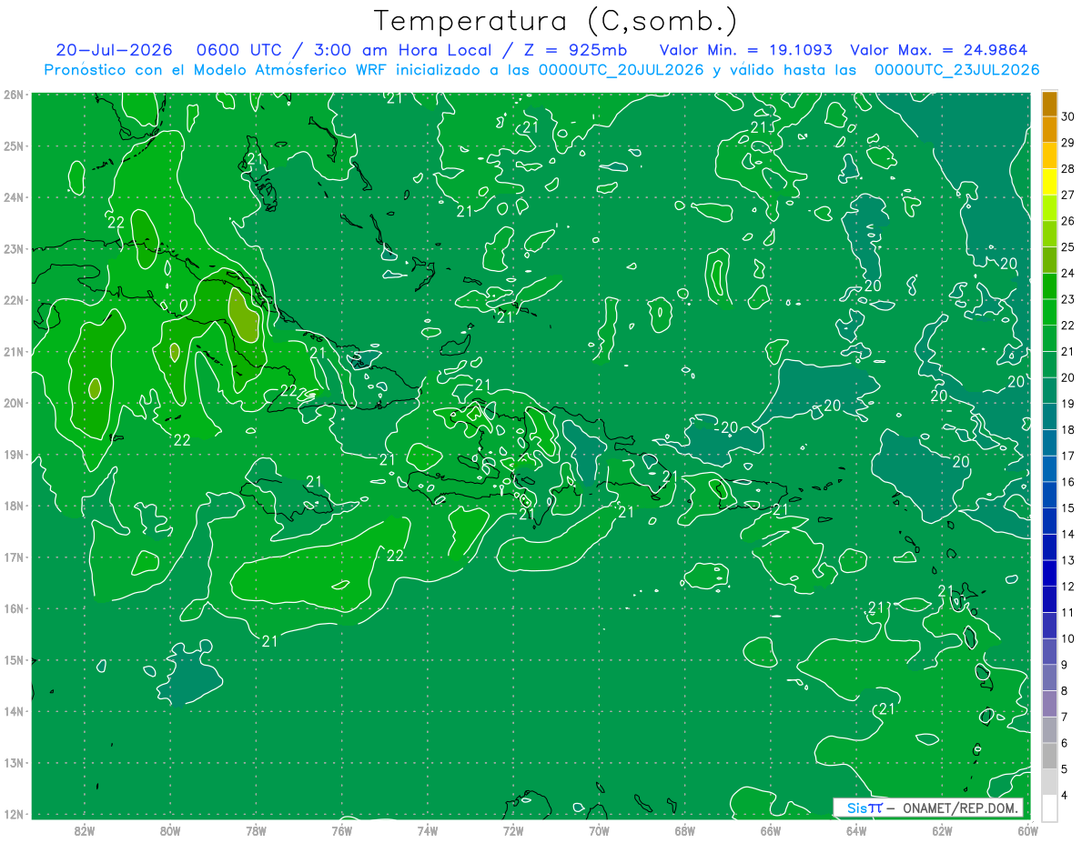Click 'Valor Min. = 19.1093' readout
The width and height of the screenshot is (1092, 843).
(x=746, y=50)
